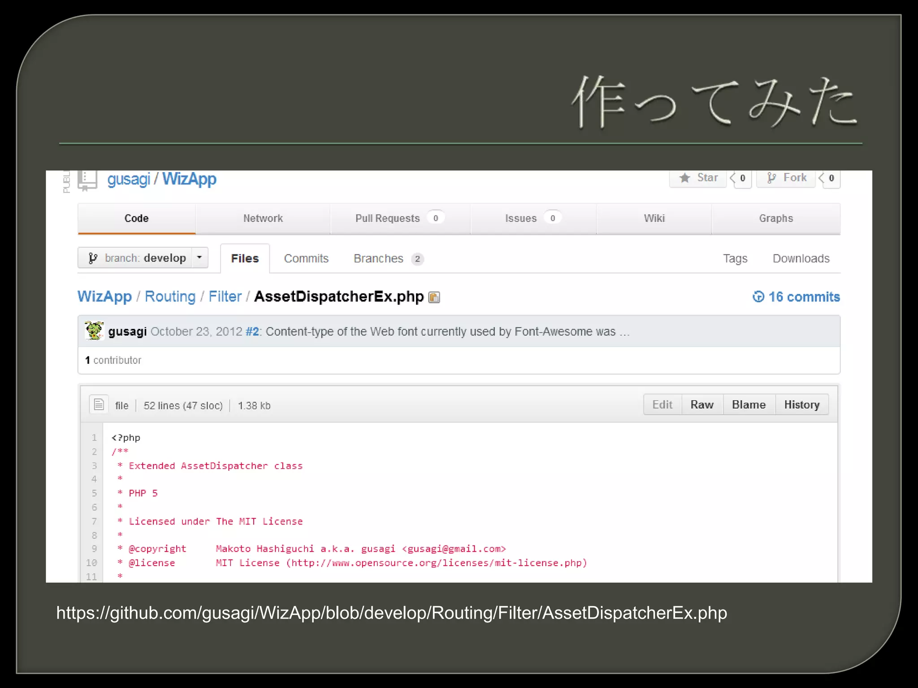Go to Routing folder in breadcrumb

click(170, 297)
